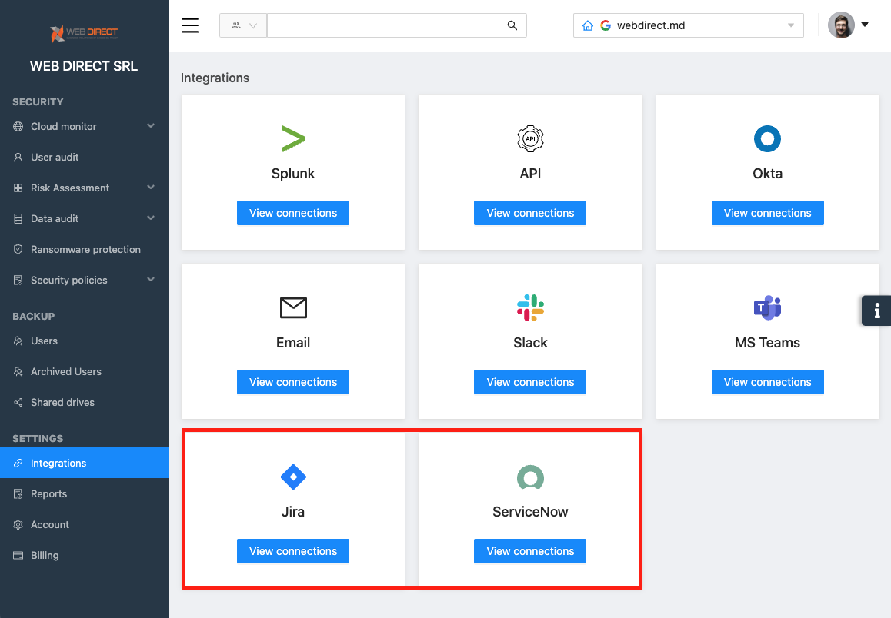Viewport: 891px width, 618px height.
Task: Click the Integrations link icon
Action: pos(18,463)
